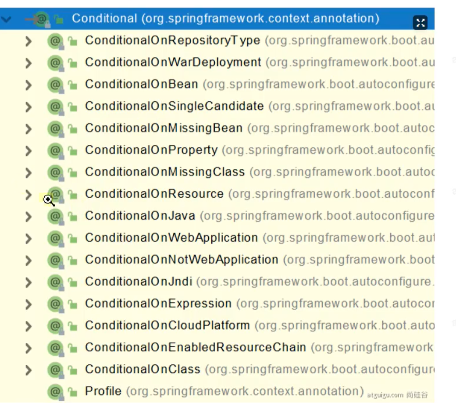Expand the ConditionalOnWebApplication node
The width and height of the screenshot is (456, 403).
tap(28, 239)
